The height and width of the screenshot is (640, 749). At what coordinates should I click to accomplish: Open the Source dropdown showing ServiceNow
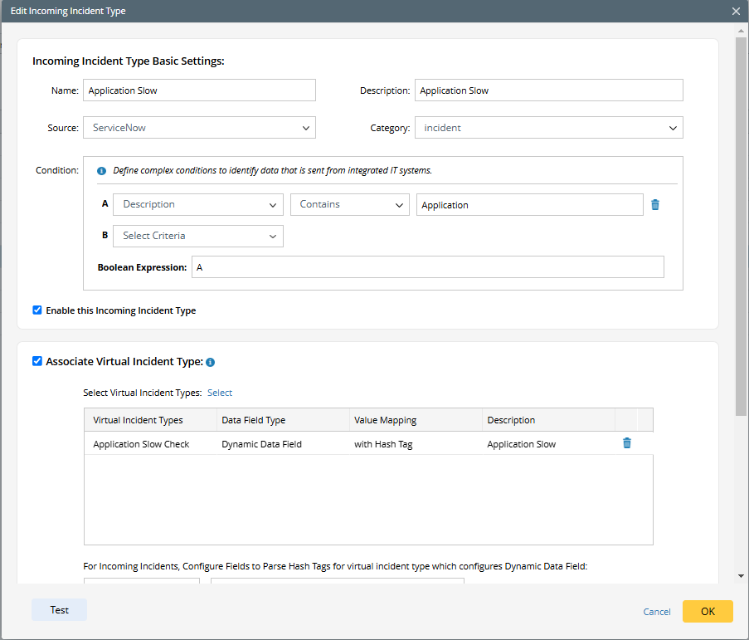click(199, 128)
